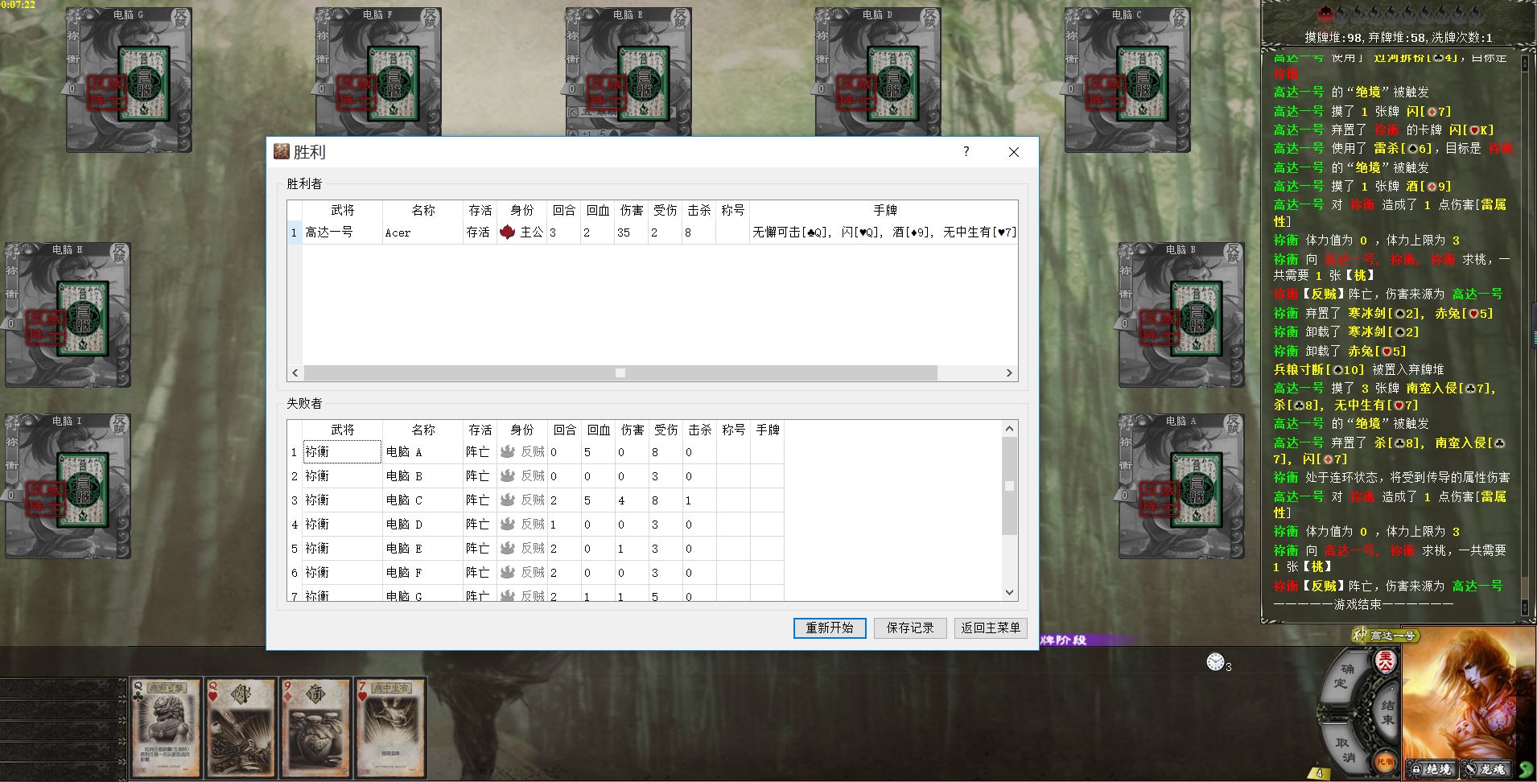Select the 电脑 C name cell in losers table
1537x782 pixels.
[x=423, y=500]
